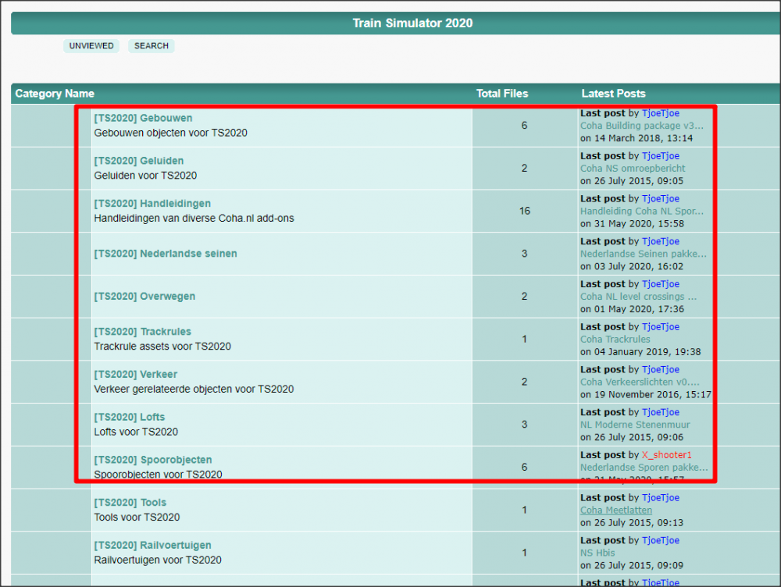This screenshot has height=587, width=781.
Task: Open the [TS2020] Tools category
Action: coord(130,503)
